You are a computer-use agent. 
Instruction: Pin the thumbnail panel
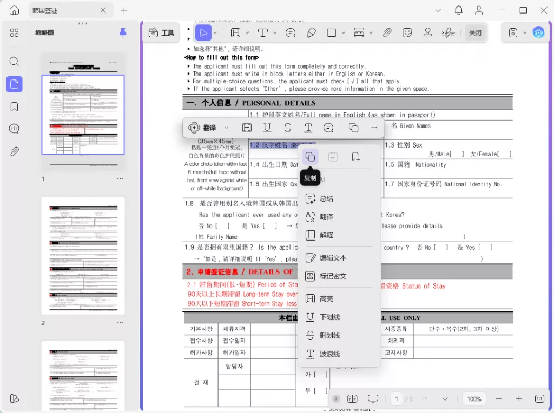tap(123, 33)
